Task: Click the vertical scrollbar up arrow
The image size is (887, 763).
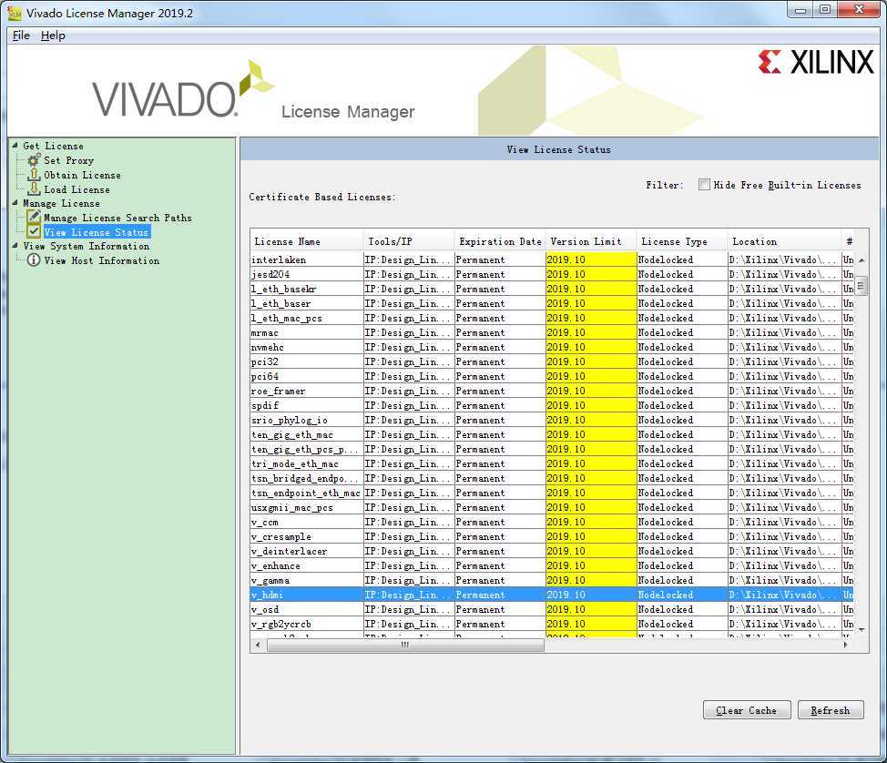Action: (861, 259)
